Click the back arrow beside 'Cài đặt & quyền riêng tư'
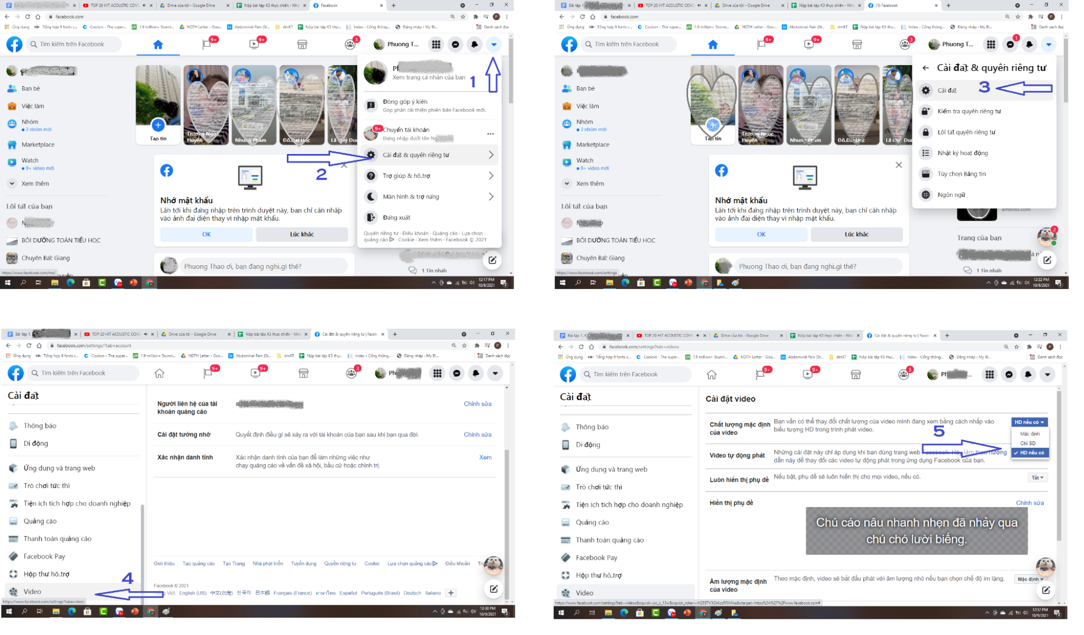 click(x=926, y=68)
